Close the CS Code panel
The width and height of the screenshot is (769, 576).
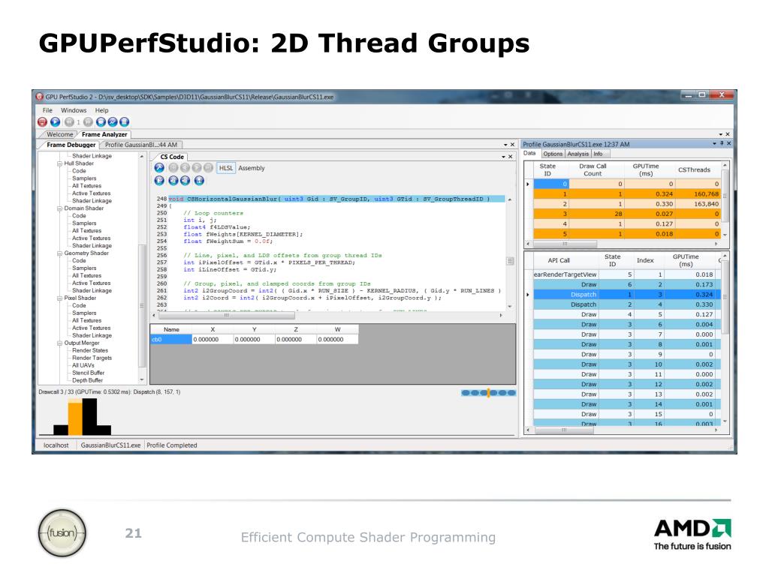click(x=510, y=157)
